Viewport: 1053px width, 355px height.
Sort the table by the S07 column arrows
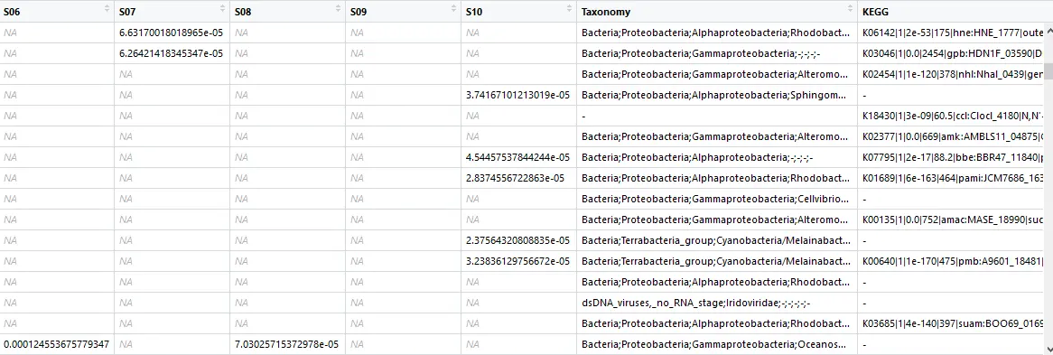[x=222, y=9]
